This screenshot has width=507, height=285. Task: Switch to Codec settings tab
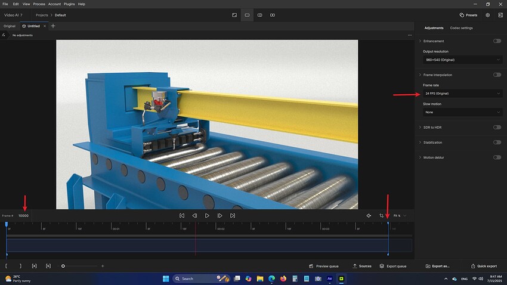[x=461, y=28]
